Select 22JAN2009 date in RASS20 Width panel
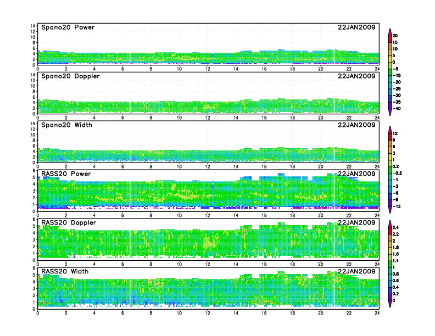 pyautogui.click(x=356, y=271)
